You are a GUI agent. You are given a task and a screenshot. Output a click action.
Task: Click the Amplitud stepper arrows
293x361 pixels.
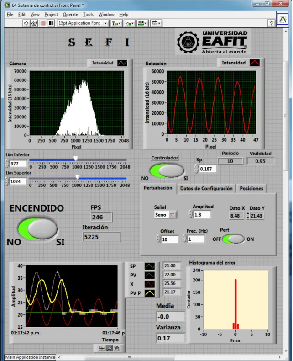(x=190, y=214)
